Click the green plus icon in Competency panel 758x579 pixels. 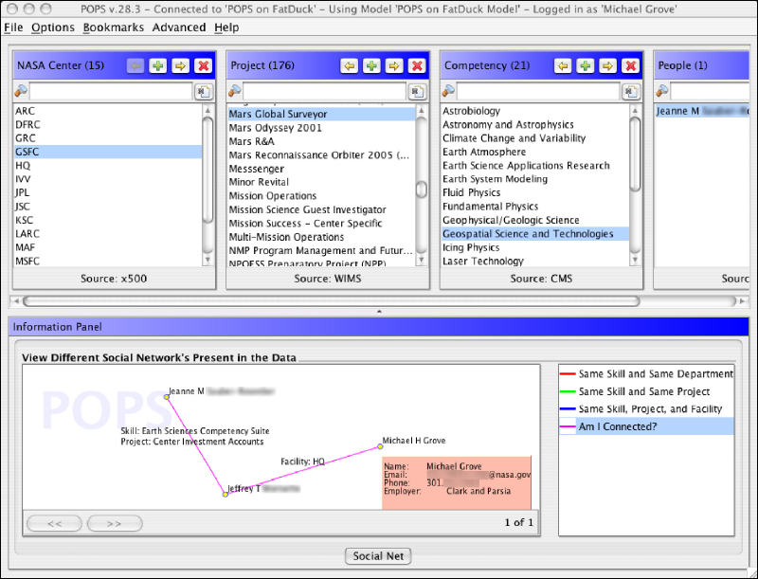[585, 65]
